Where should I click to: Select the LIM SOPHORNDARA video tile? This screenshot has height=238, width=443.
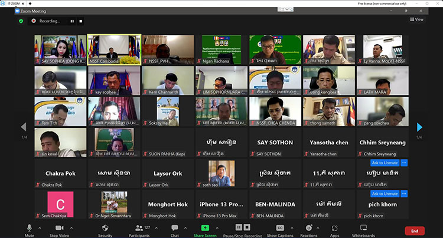coord(221,81)
